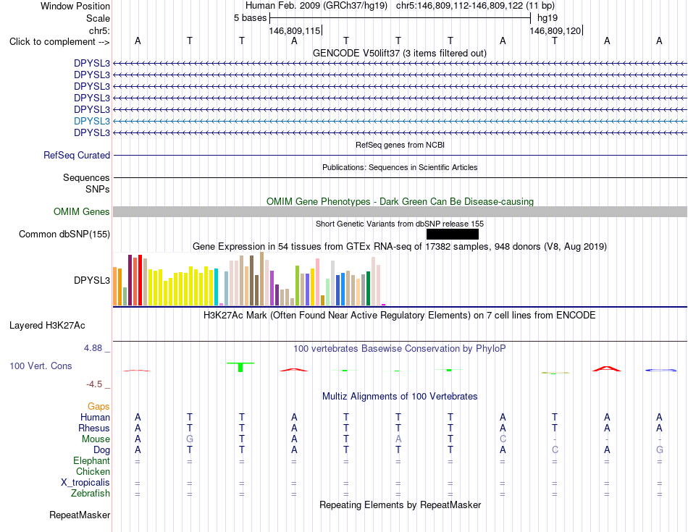Open 'Multiz Alignments of 100 Vertebrates' title
Image resolution: width=688 pixels, height=532 pixels.
[x=400, y=397]
